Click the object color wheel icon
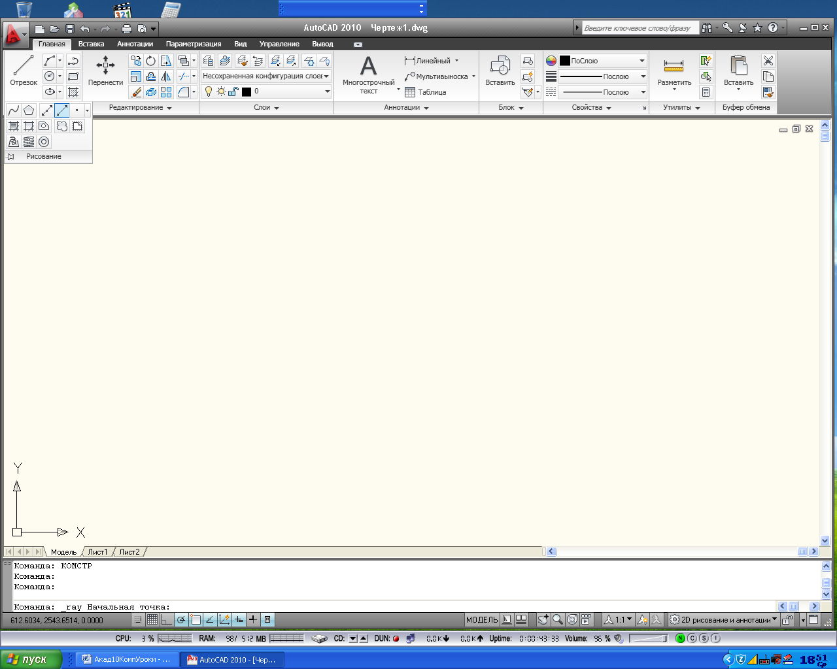The width and height of the screenshot is (837, 669). (551, 61)
